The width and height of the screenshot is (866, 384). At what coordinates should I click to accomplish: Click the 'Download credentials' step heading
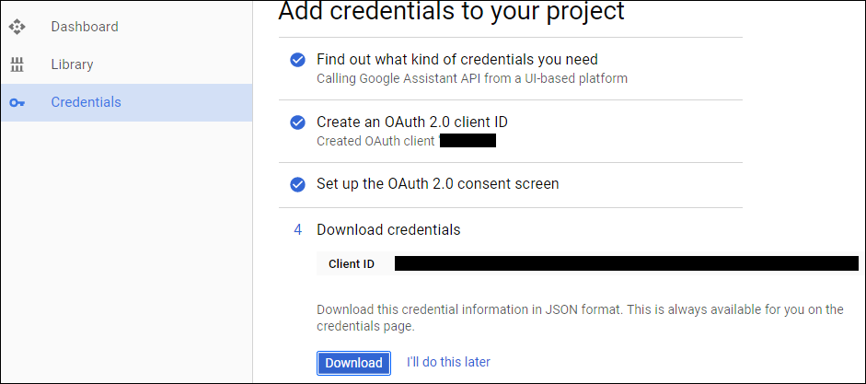(388, 230)
